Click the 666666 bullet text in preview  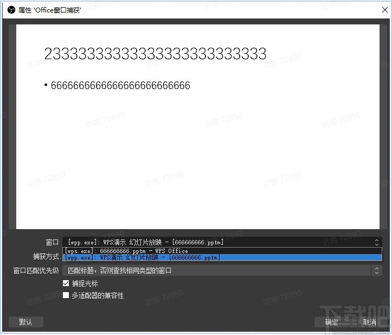pos(120,85)
